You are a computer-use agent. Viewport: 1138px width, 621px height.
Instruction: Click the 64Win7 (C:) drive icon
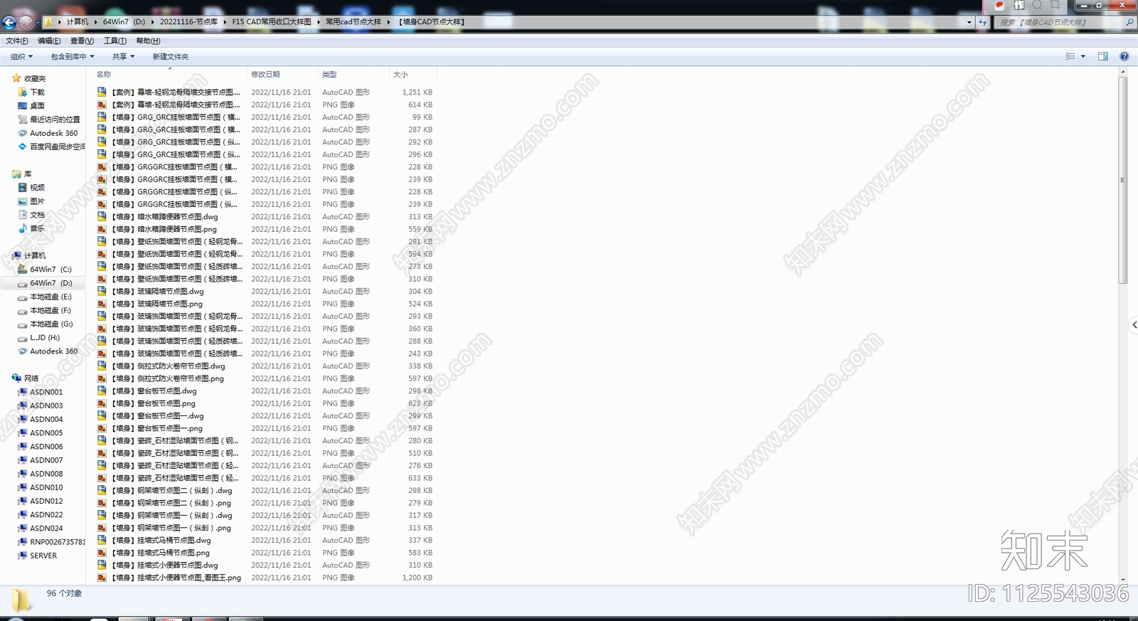point(23,270)
